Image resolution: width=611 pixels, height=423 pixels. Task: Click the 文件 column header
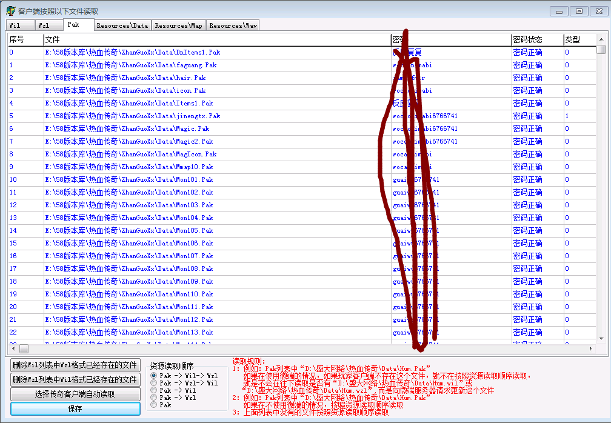coord(217,39)
